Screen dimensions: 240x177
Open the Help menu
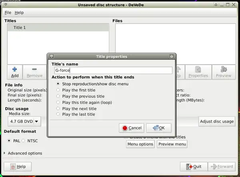tap(19, 13)
